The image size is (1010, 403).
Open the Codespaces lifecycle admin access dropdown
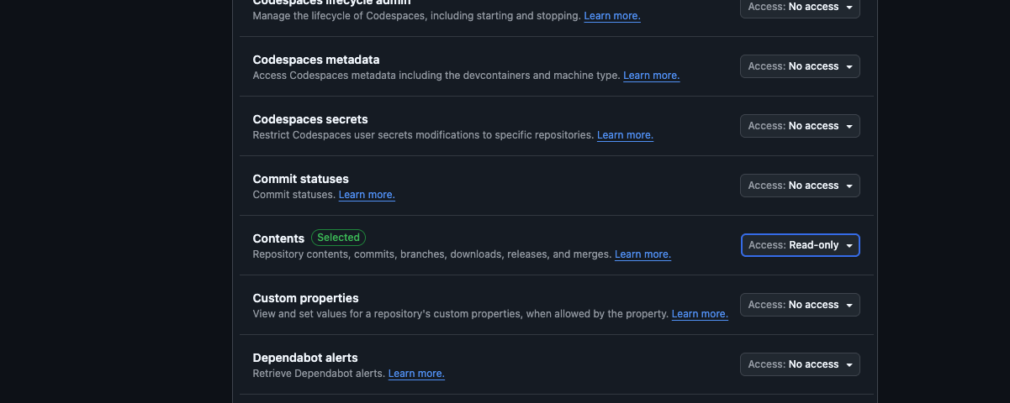(800, 7)
